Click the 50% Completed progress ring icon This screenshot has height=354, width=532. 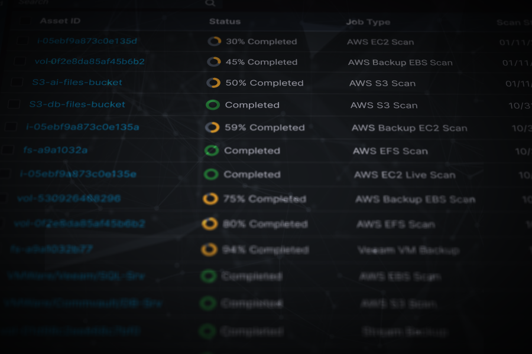click(213, 83)
